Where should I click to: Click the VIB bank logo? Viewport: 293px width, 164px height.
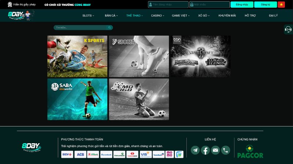pos(145,154)
